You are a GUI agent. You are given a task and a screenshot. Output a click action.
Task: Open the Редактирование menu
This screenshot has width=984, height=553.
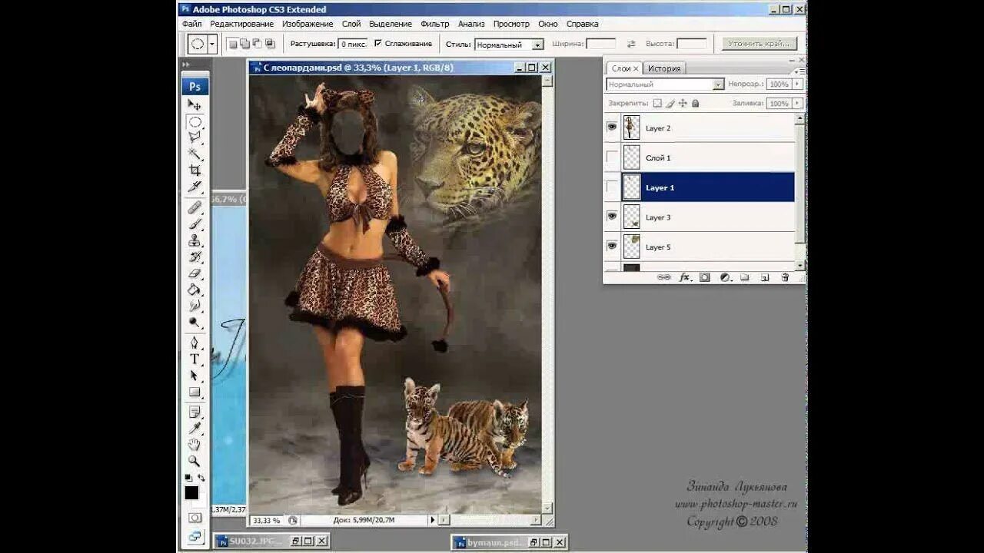point(242,24)
